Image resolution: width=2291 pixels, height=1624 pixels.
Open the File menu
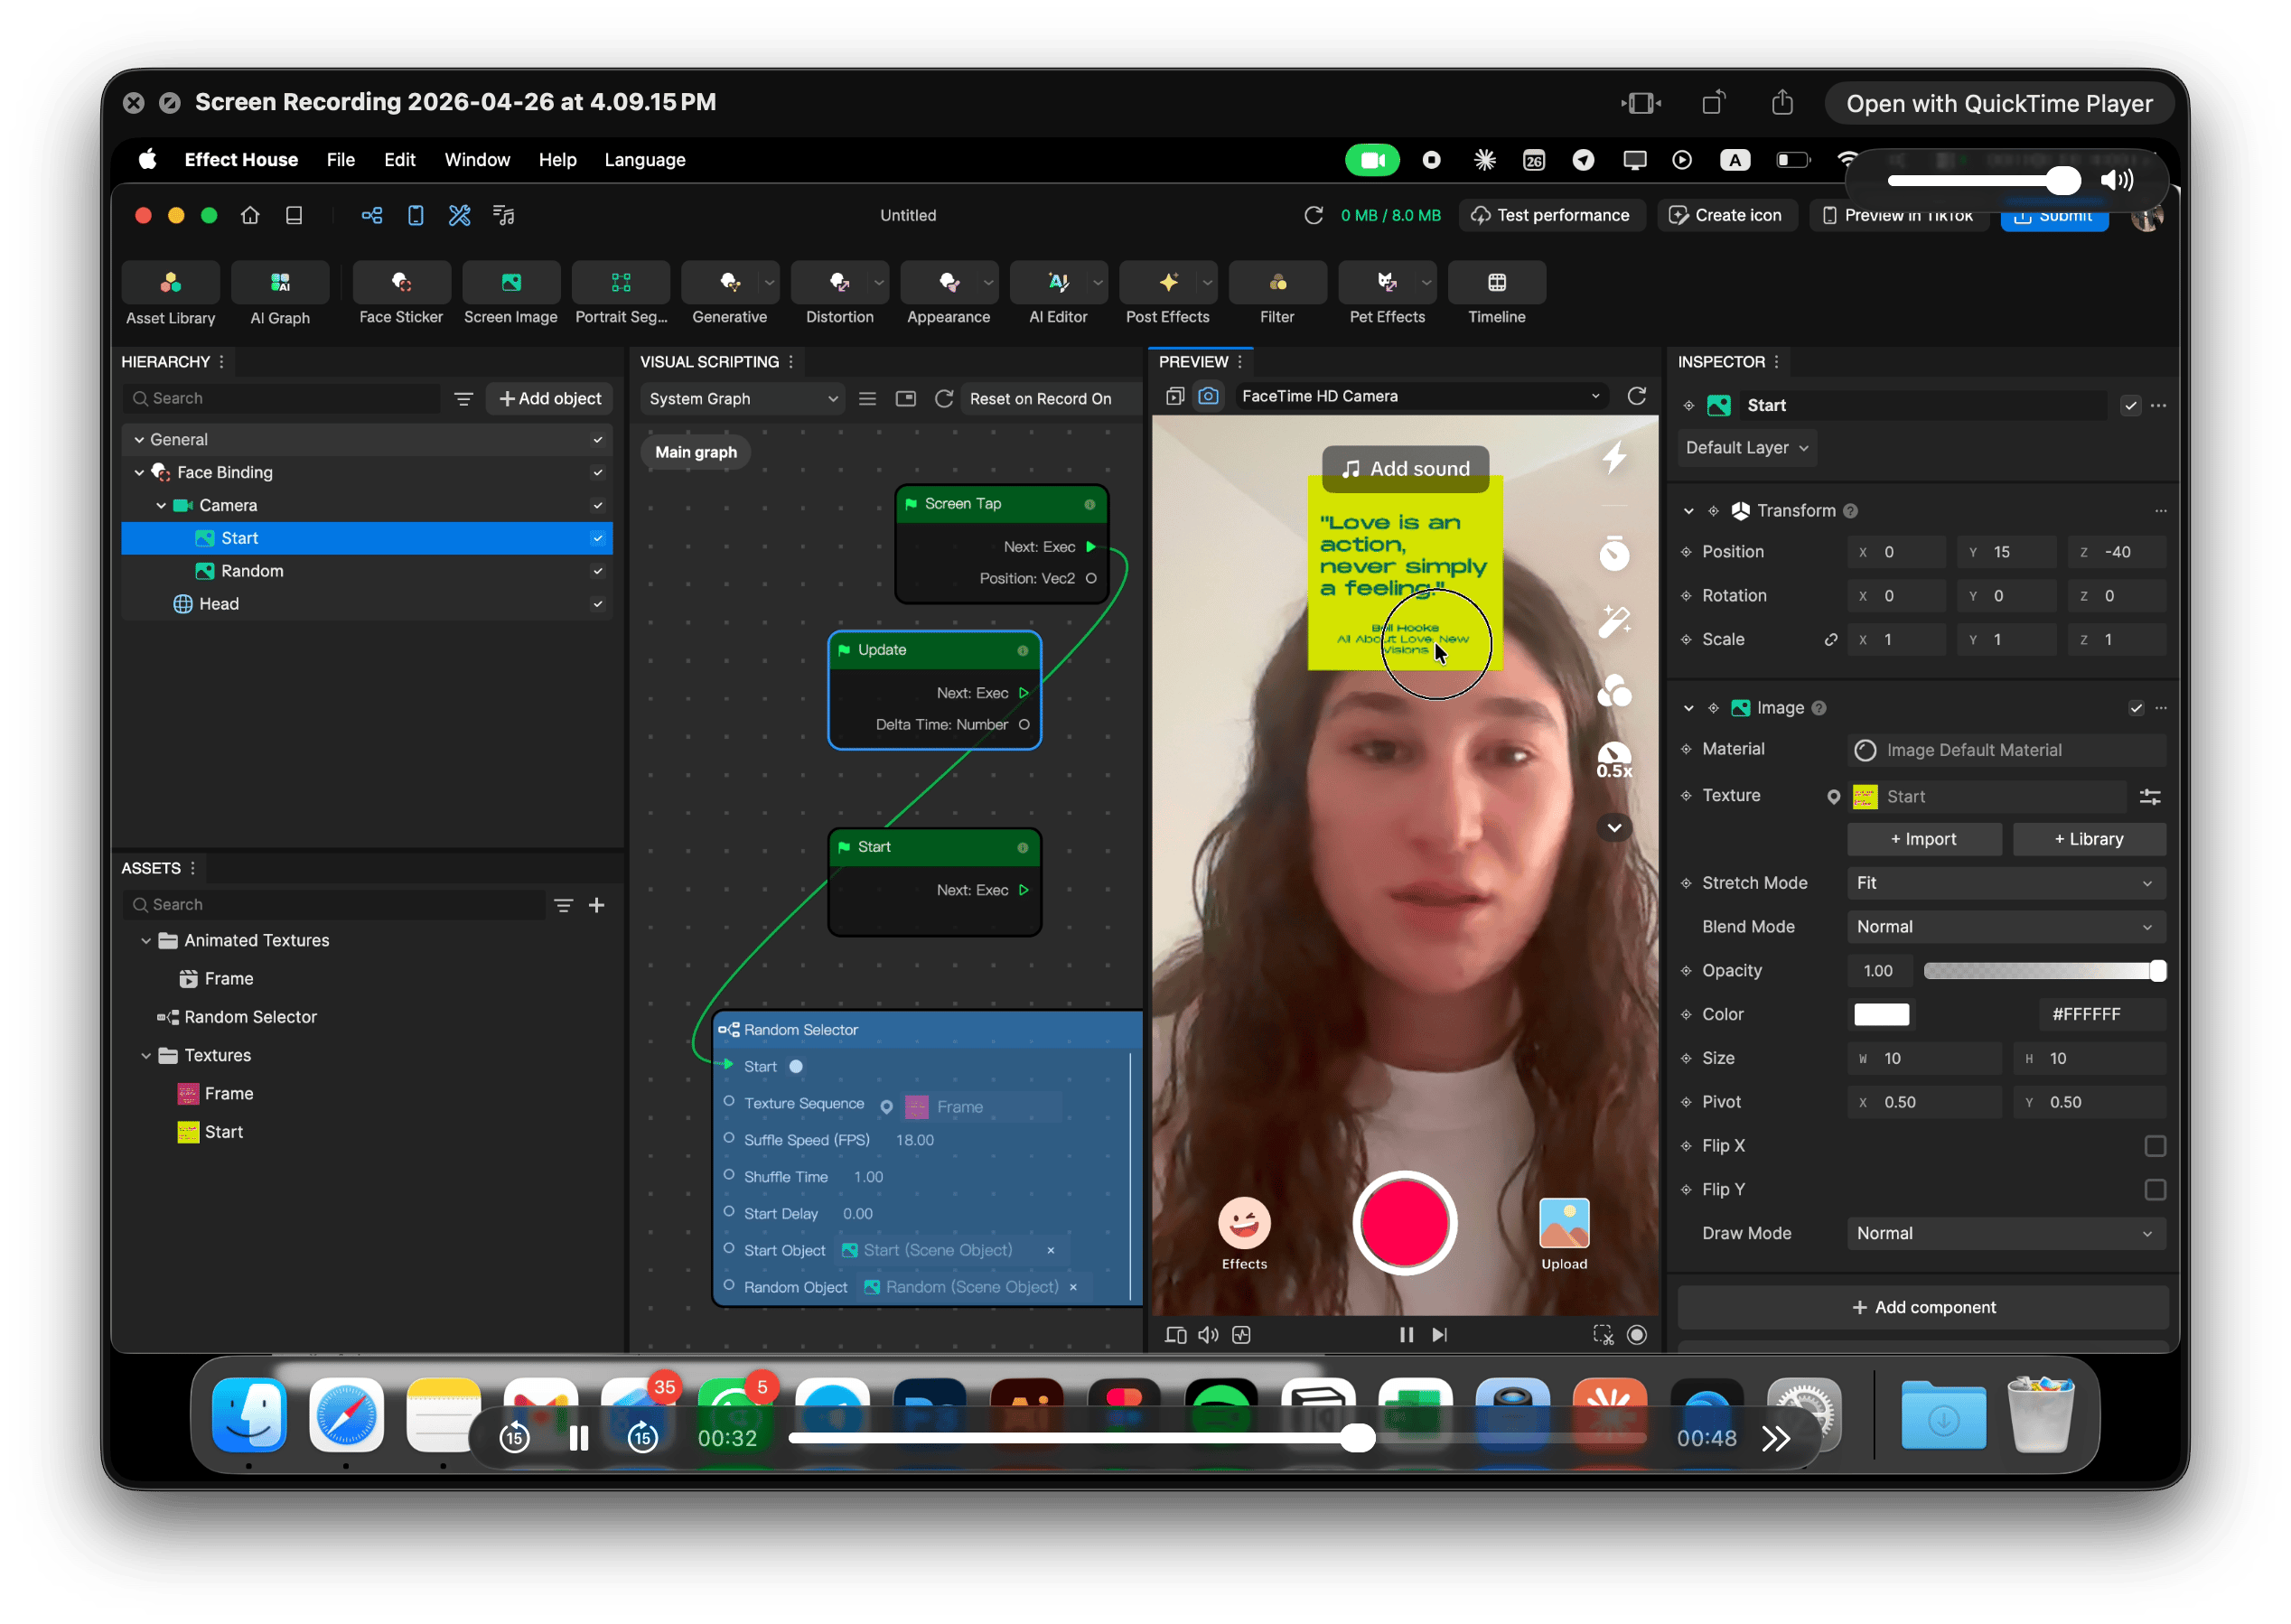point(340,160)
